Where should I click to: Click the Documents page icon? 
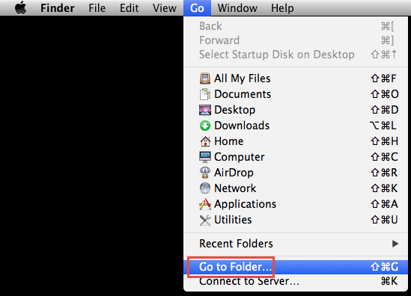(x=205, y=94)
